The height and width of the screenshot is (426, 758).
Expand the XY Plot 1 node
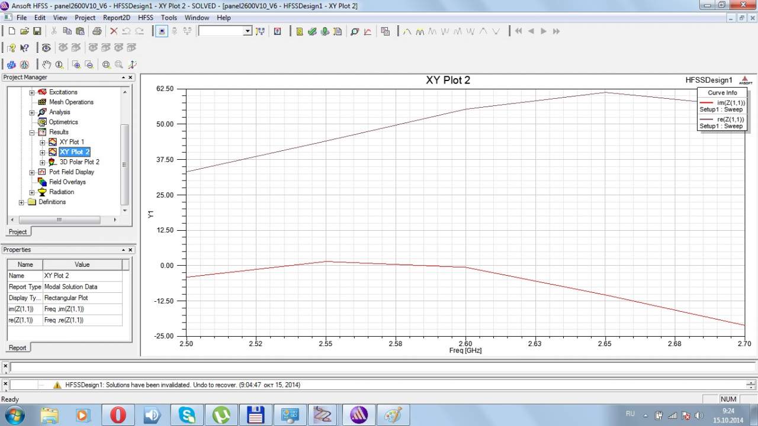[43, 143]
